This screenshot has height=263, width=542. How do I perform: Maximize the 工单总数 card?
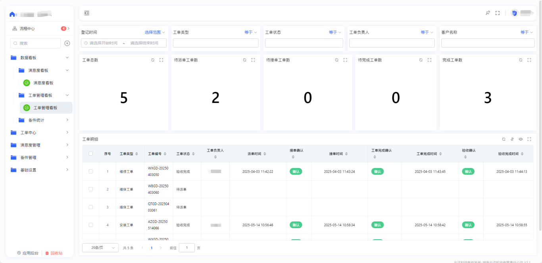pyautogui.click(x=161, y=60)
